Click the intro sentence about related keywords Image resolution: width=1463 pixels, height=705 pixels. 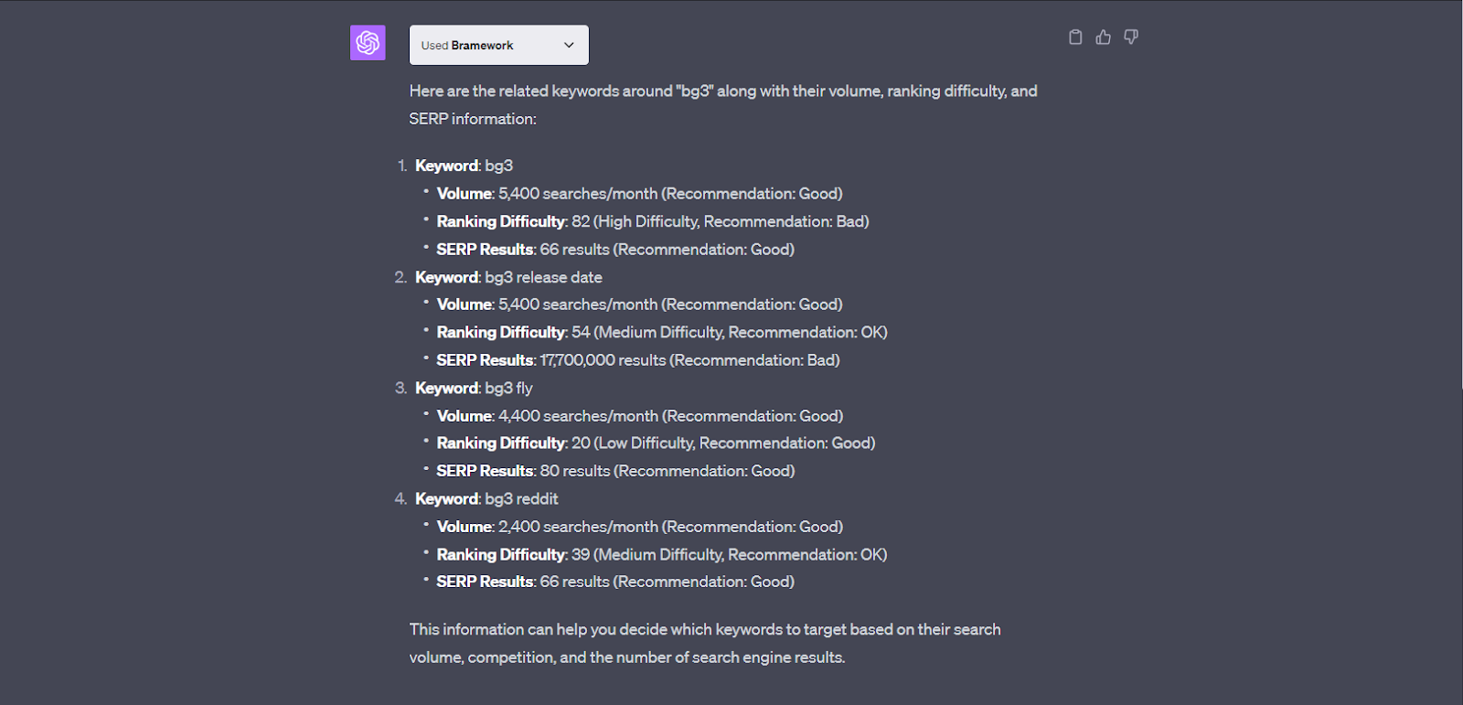pyautogui.click(x=723, y=105)
